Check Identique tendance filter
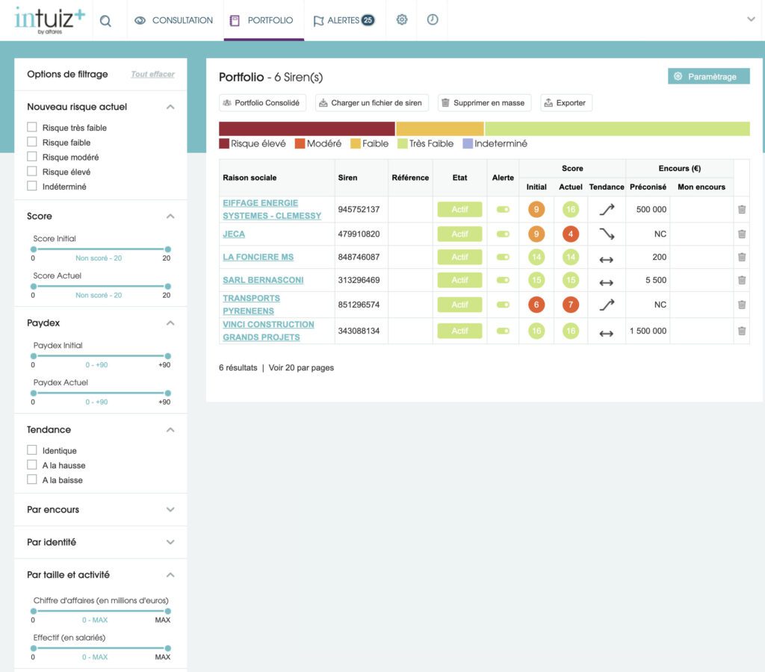Image resolution: width=765 pixels, height=672 pixels. 32,450
